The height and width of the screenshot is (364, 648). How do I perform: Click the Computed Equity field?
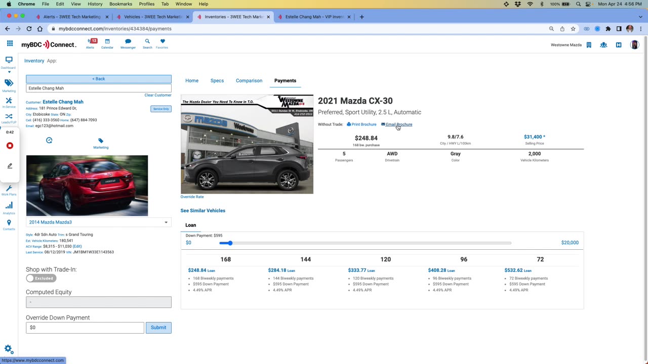click(99, 302)
